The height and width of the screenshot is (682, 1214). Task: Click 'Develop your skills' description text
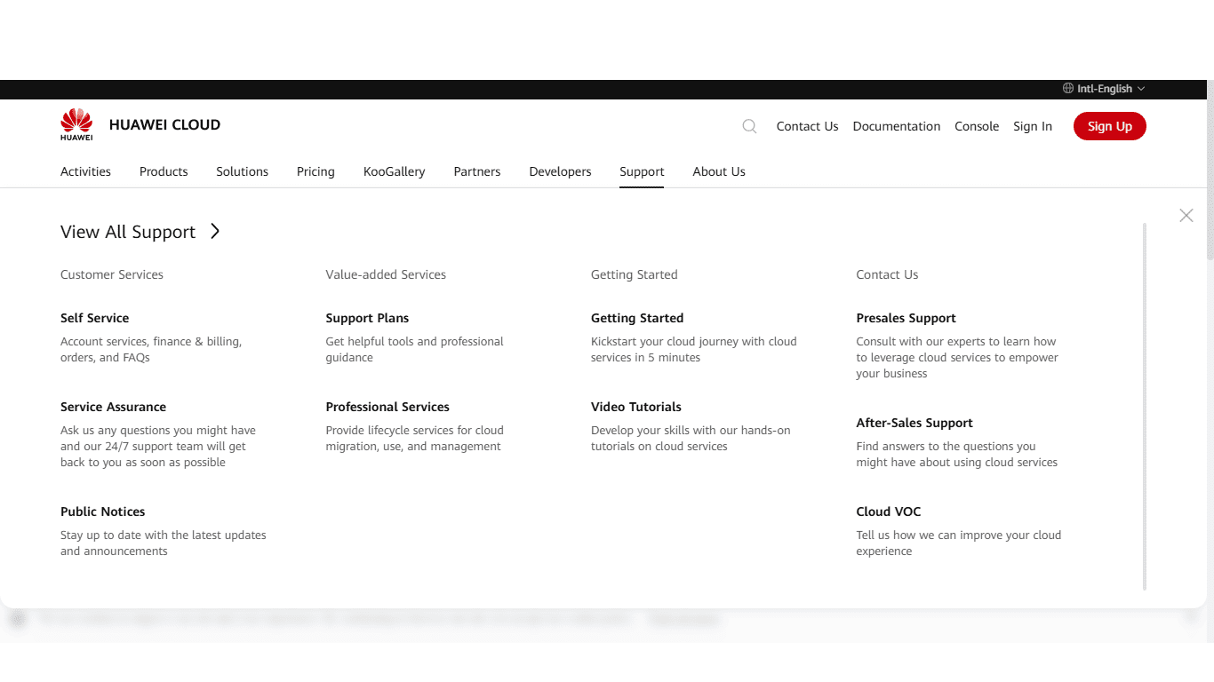point(691,438)
